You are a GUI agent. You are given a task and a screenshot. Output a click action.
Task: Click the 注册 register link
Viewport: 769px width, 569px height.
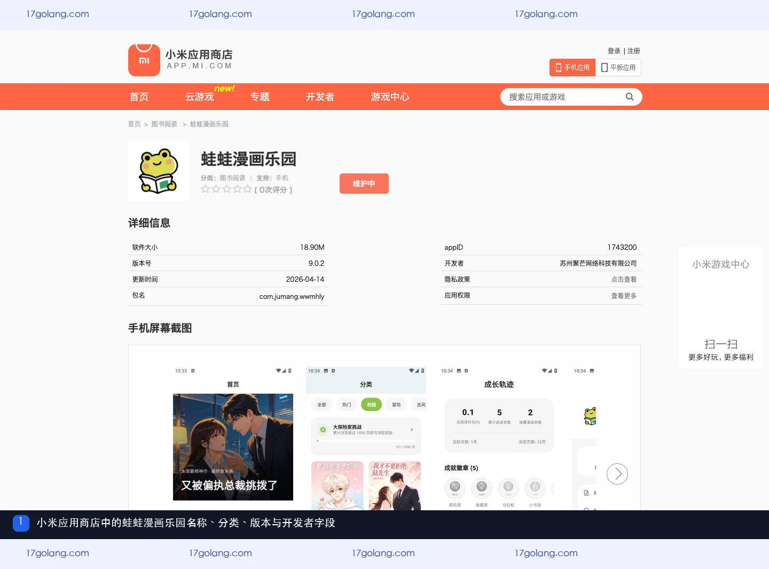tap(634, 51)
